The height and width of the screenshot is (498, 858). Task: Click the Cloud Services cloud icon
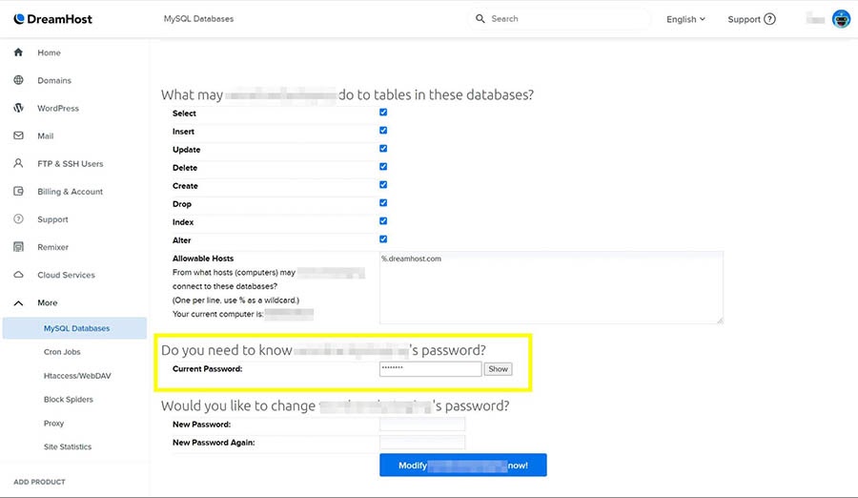click(18, 275)
